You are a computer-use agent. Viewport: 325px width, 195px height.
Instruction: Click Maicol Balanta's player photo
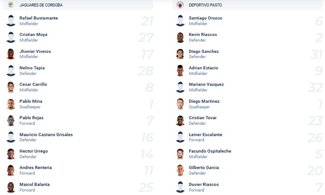coord(11,187)
